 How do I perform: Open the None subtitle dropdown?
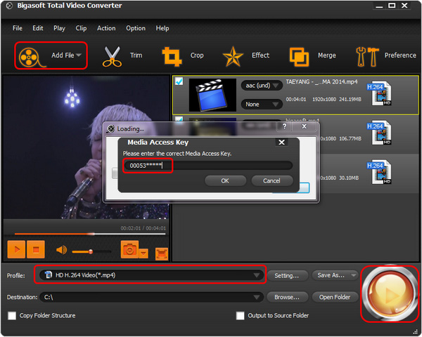(x=262, y=105)
